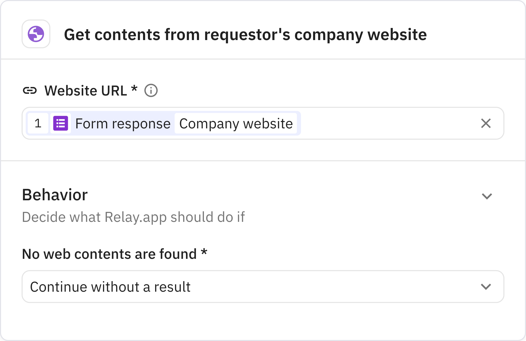The image size is (526, 341).
Task: Remove the Form response variable from the URL field
Action: click(x=486, y=124)
